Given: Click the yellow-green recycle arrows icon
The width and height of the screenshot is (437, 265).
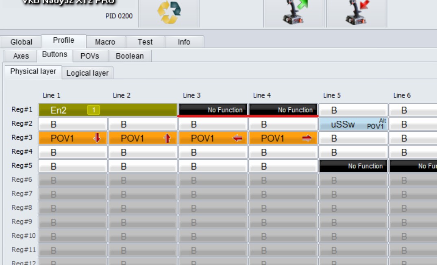Looking at the screenshot, I should click(x=169, y=13).
